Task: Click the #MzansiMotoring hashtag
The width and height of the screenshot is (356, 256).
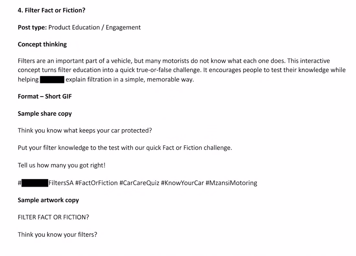Action: pos(231,183)
